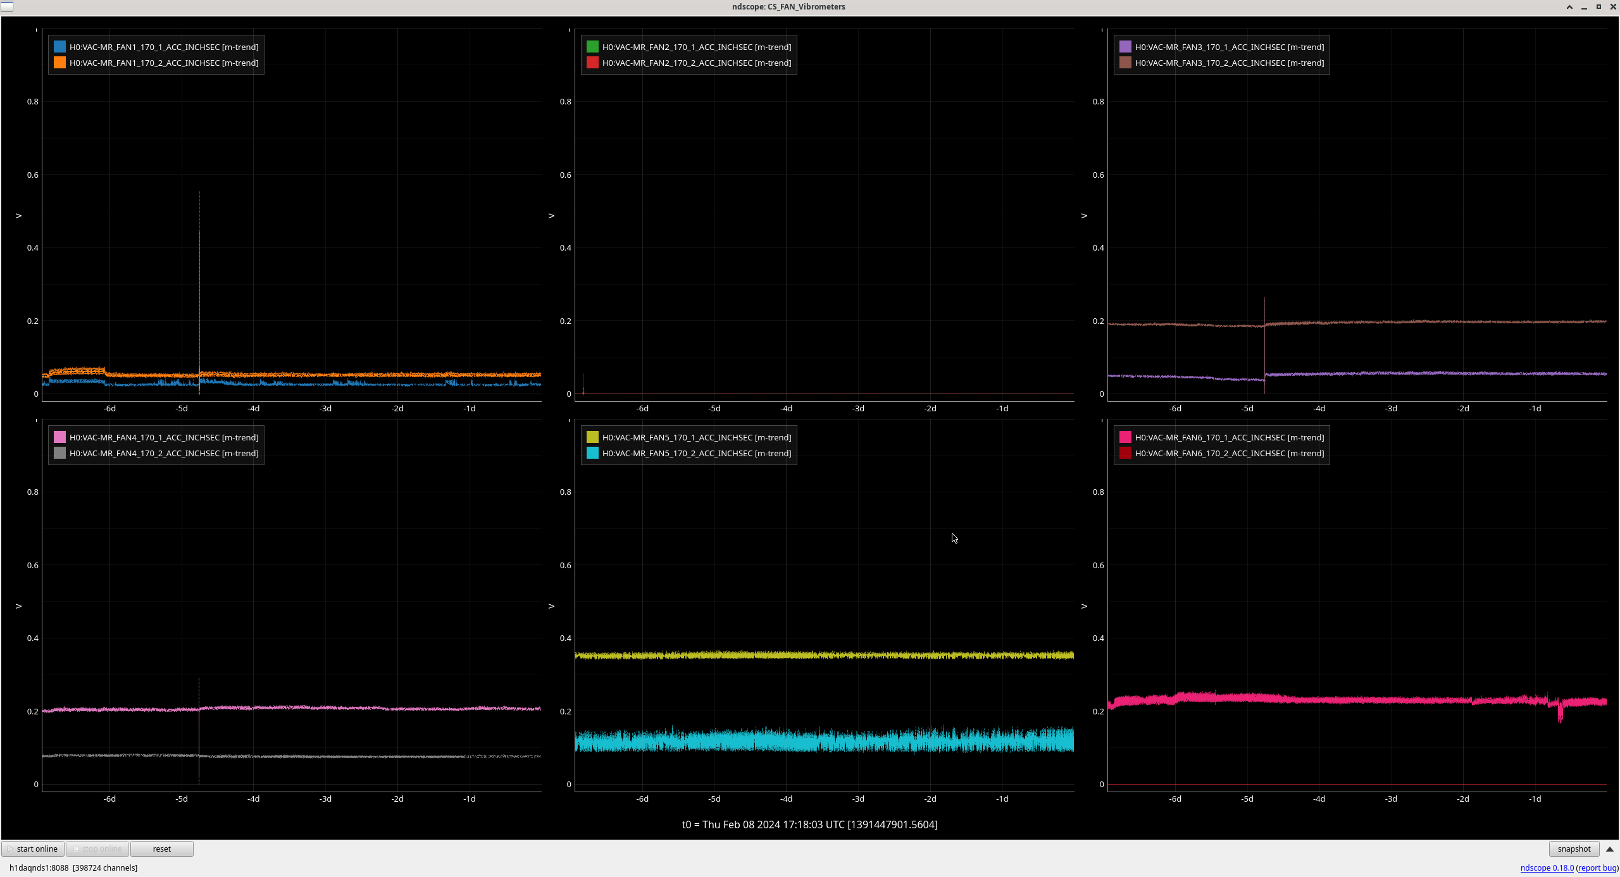Screen dimensions: 1620x877
Task: Select H0:VAC-MR_FAN2_170_2_ACC_INCHSEC legend label
Action: [x=697, y=63]
